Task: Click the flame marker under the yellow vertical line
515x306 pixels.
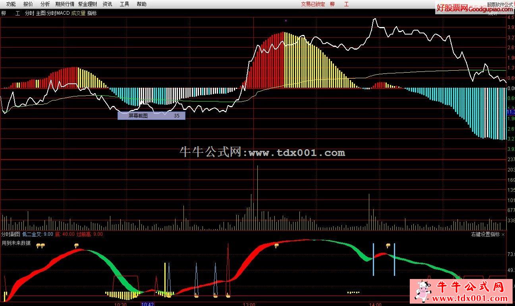Action: [169, 295]
